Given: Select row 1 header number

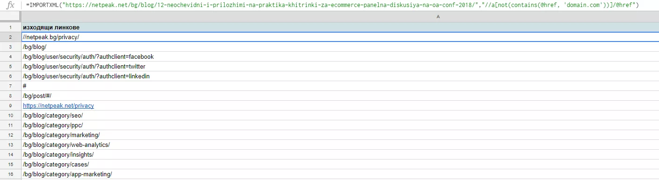Looking at the screenshot, I should (10, 28).
